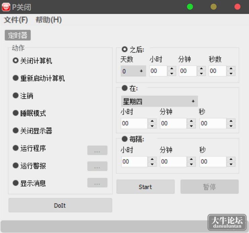Click the Start button
Screen dimensions: 249x233
click(x=146, y=187)
